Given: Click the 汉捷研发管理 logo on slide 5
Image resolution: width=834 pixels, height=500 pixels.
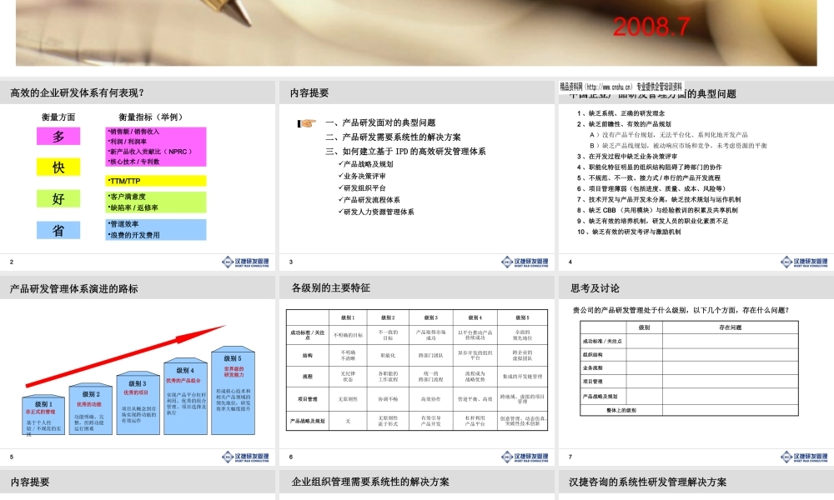Looking at the screenshot, I should [245, 457].
